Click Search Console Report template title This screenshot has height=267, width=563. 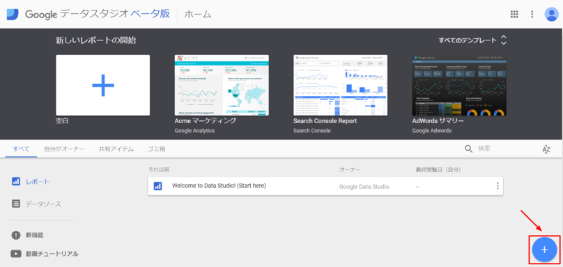[x=325, y=121]
